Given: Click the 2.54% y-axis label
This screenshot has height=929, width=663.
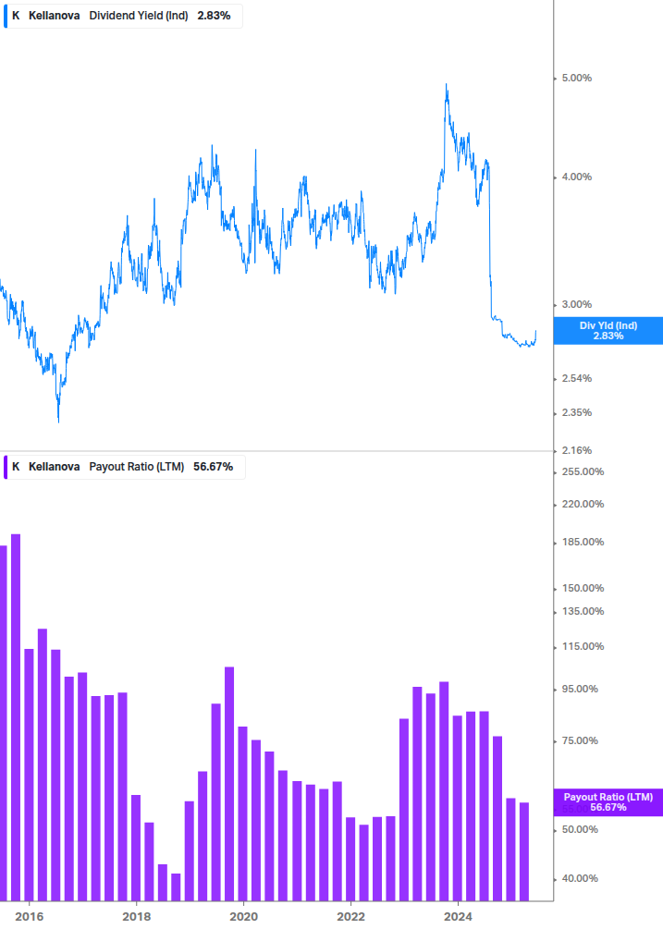Looking at the screenshot, I should pyautogui.click(x=576, y=379).
